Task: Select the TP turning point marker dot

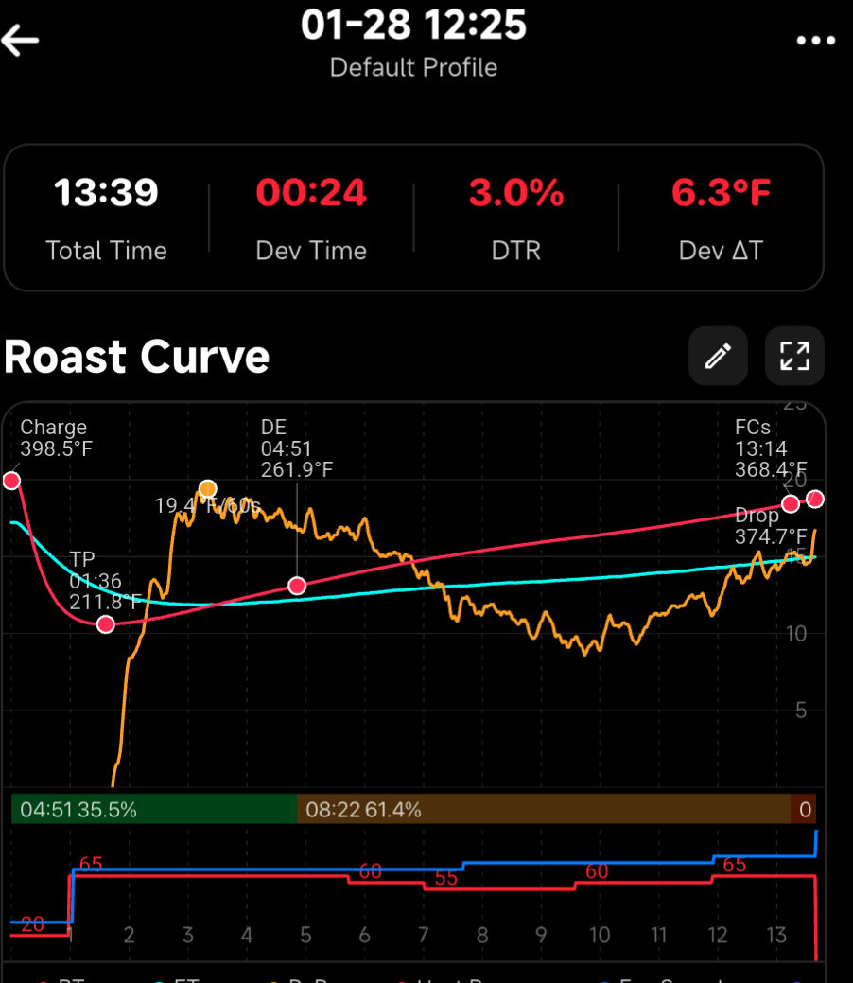Action: pyautogui.click(x=105, y=624)
